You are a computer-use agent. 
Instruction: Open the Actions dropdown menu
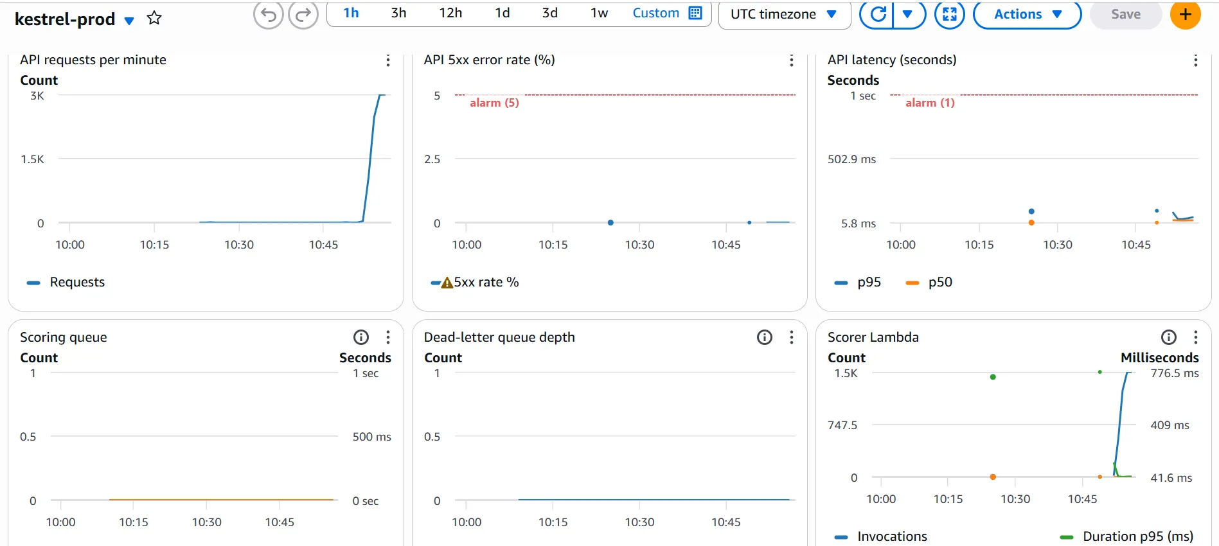1028,14
